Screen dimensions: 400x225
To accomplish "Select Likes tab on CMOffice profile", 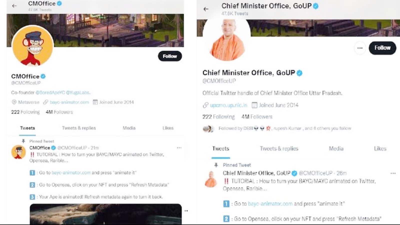I will point(168,128).
